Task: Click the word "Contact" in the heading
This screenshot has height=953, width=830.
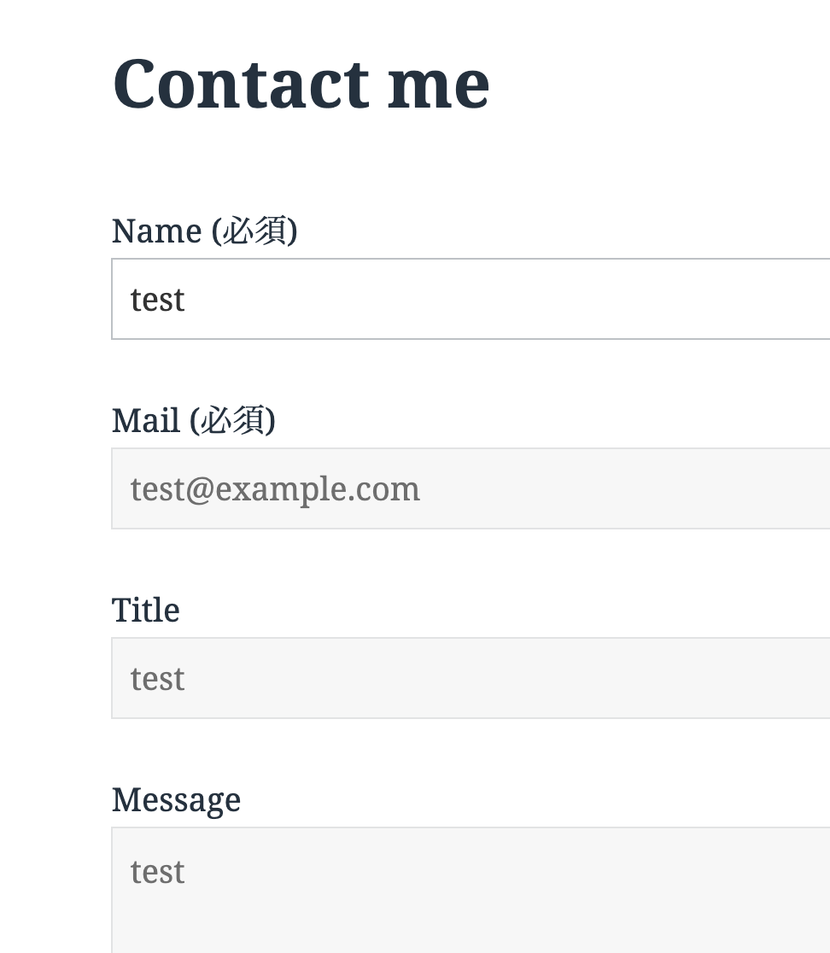Action: click(240, 84)
